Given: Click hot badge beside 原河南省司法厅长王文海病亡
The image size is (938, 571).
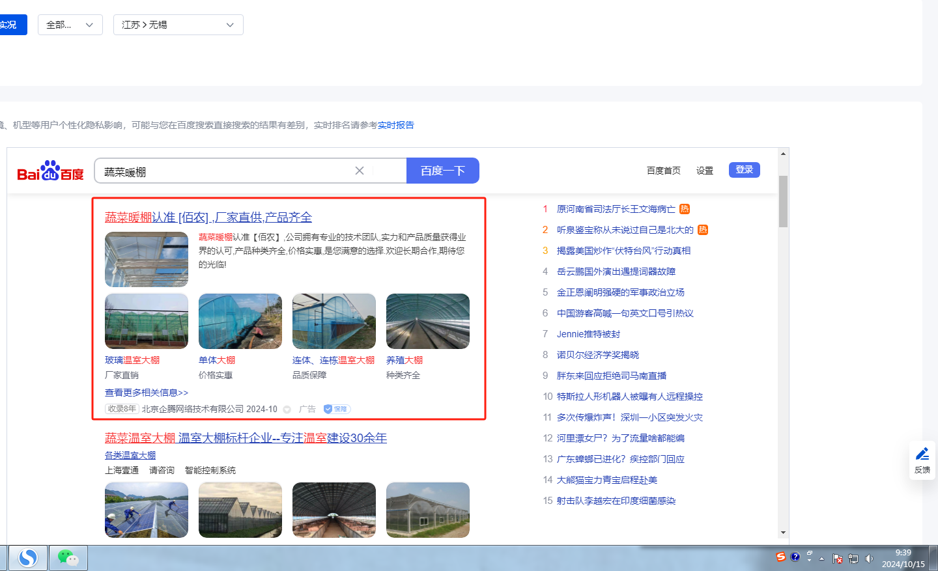Looking at the screenshot, I should coord(685,209).
